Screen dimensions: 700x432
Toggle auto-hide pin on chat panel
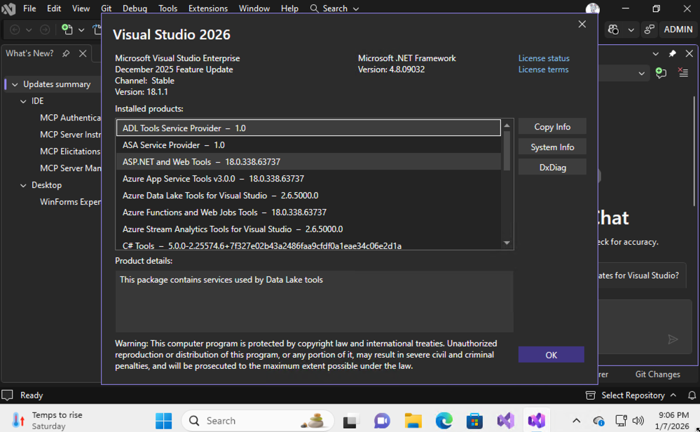click(672, 54)
